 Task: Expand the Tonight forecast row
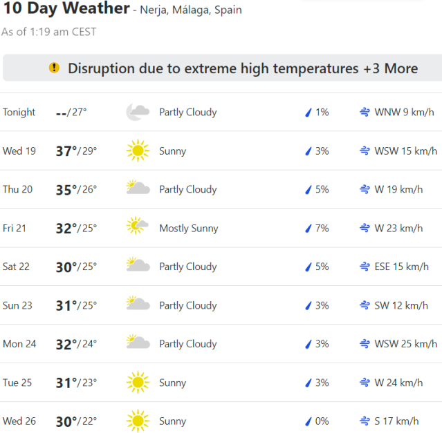[221, 112]
